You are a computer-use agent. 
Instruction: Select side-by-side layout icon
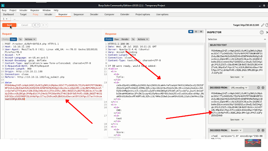(191, 32)
